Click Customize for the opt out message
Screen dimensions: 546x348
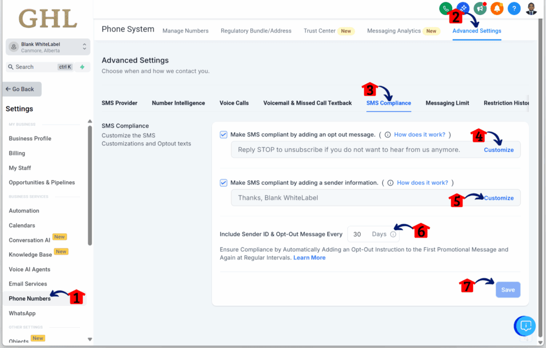click(x=499, y=150)
